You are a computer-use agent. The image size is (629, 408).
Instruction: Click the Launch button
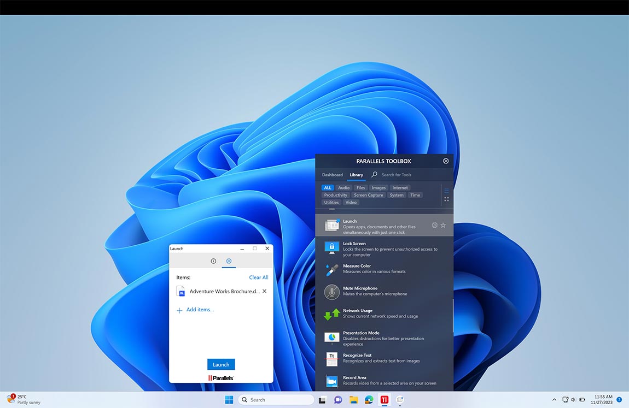(x=221, y=364)
